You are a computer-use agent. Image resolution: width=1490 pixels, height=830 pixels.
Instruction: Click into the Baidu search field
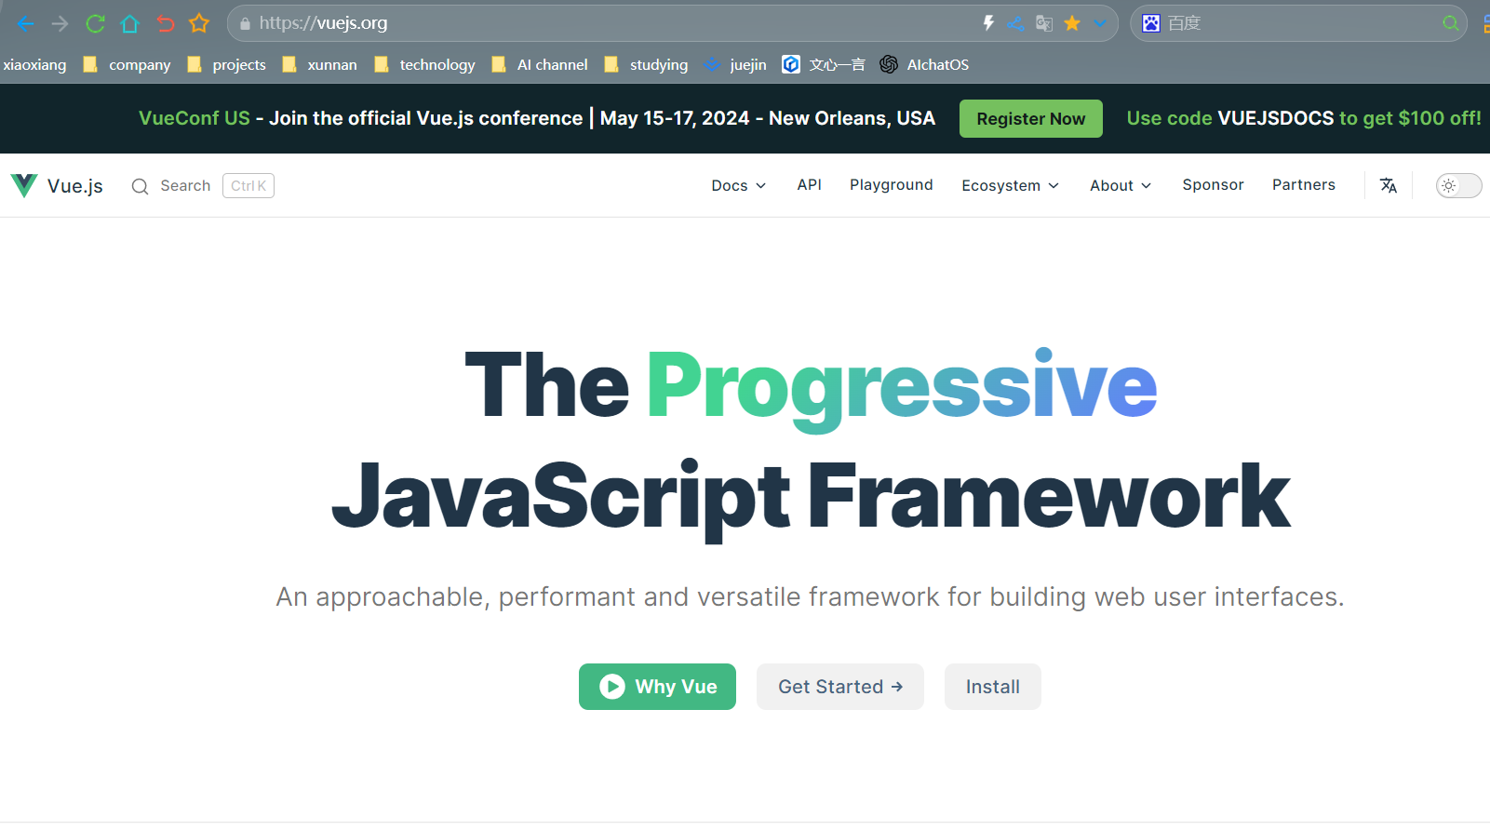pyautogui.click(x=1299, y=23)
